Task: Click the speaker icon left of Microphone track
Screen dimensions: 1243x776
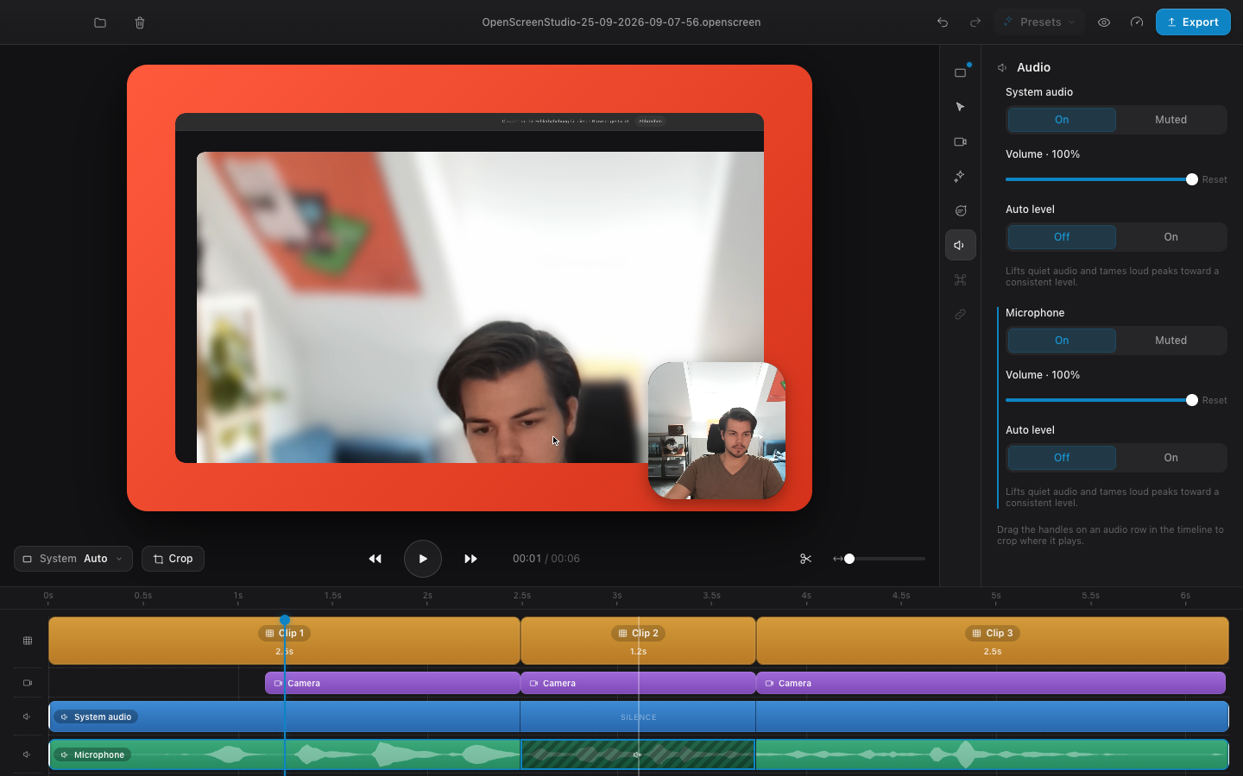Action: pyautogui.click(x=28, y=754)
